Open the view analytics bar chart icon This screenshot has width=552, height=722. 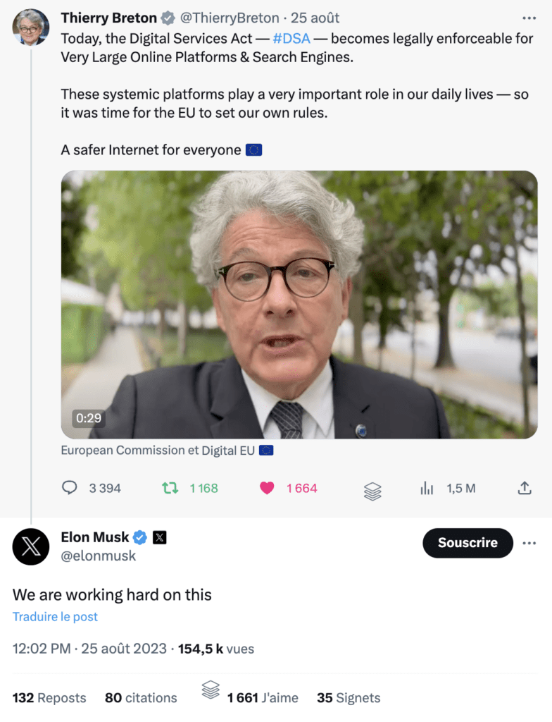coord(427,488)
